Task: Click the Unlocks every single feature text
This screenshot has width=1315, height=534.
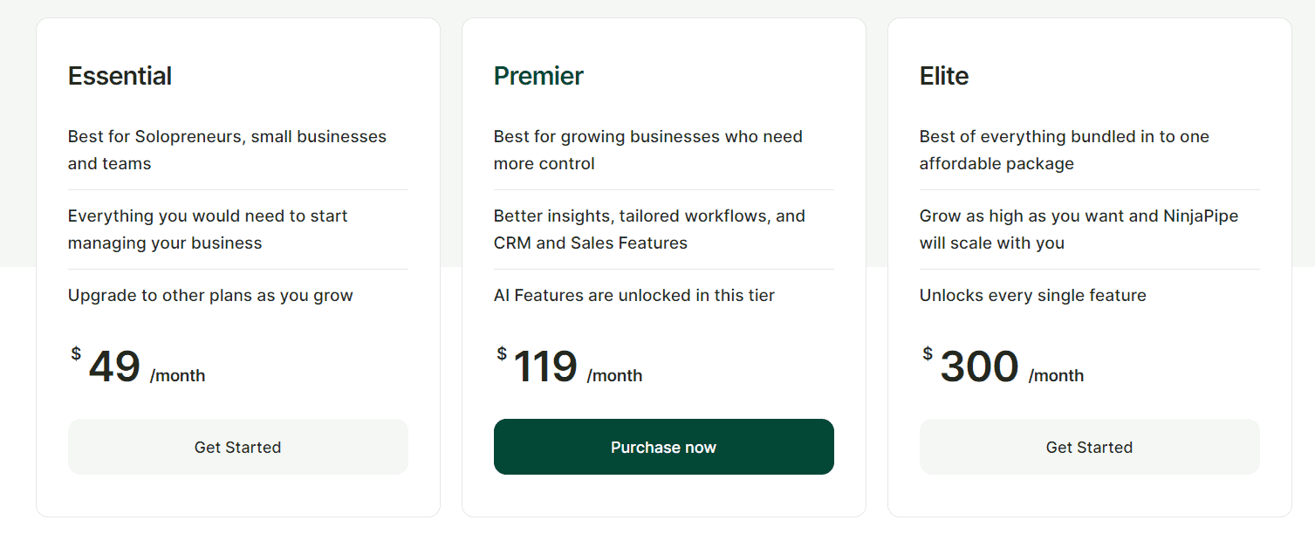Action: (1032, 295)
